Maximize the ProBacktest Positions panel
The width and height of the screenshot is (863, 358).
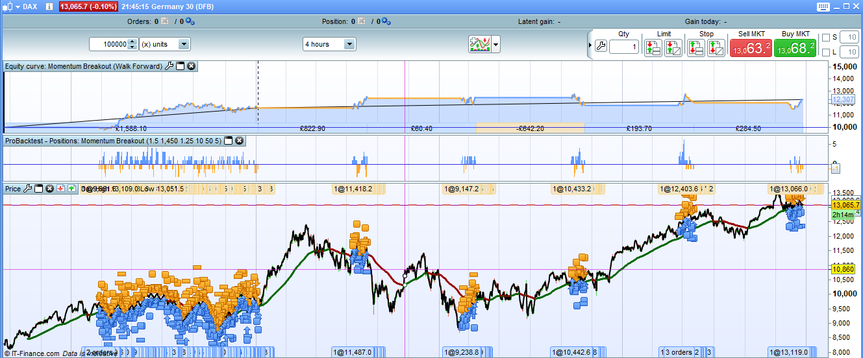coord(229,141)
